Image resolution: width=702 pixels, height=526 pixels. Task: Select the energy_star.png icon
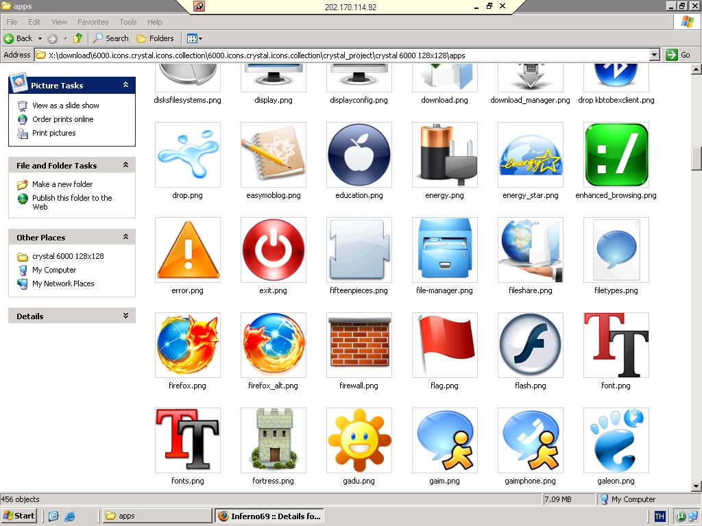tap(531, 155)
